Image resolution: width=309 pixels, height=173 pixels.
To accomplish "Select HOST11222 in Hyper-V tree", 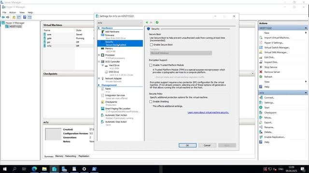I will 15,26.
